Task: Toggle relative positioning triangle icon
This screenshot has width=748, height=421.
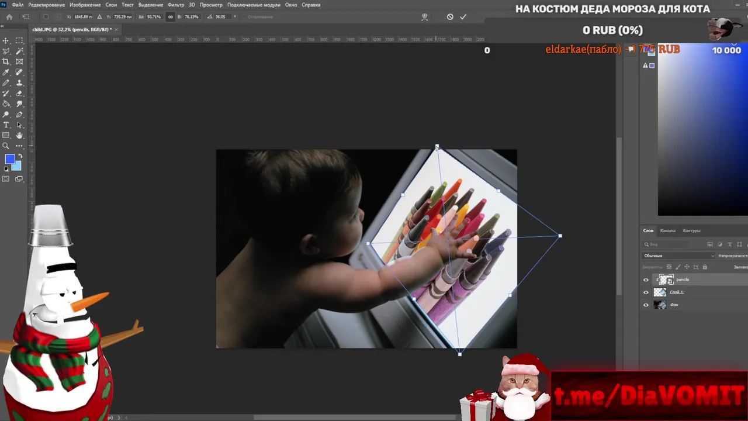Action: [99, 17]
